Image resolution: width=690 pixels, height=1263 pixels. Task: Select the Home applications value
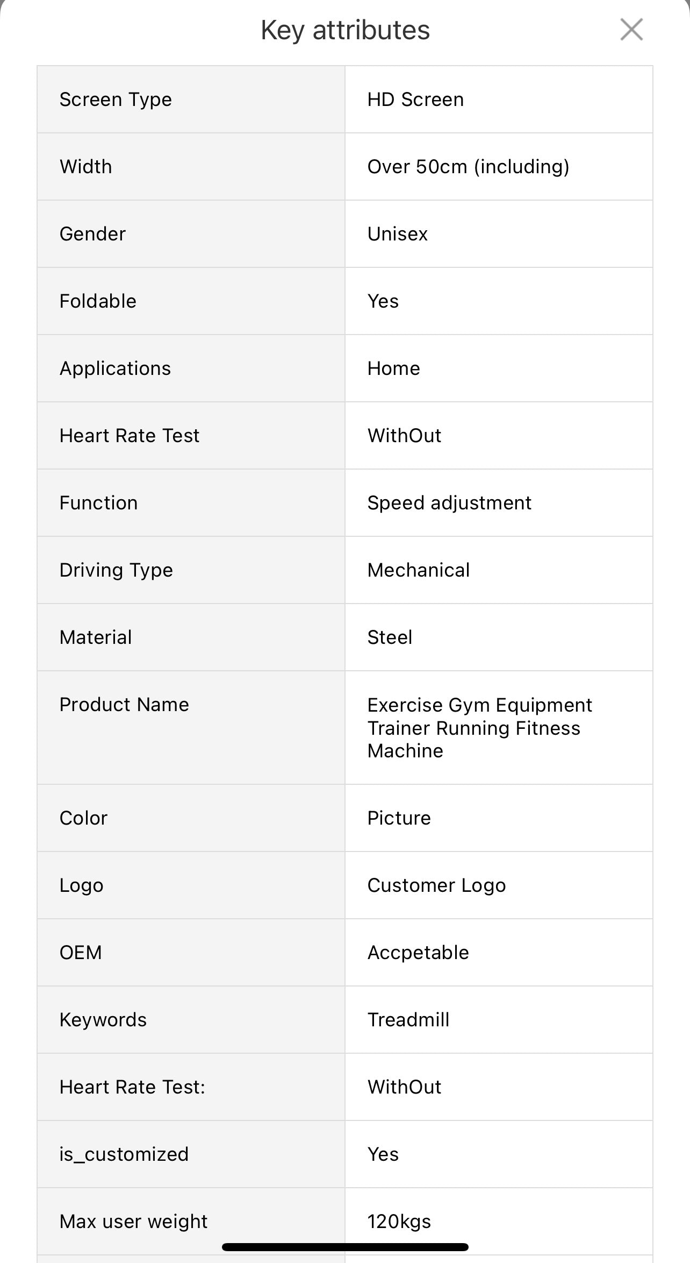[394, 368]
